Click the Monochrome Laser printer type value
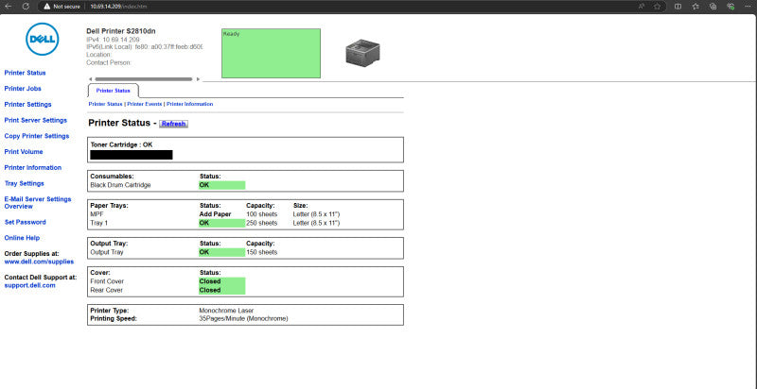Screen dimensions: 757x389 click(x=226, y=311)
